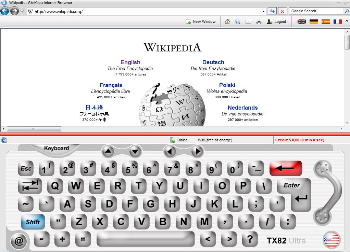Expand the navigation history dropdown arrow

click(x=22, y=11)
